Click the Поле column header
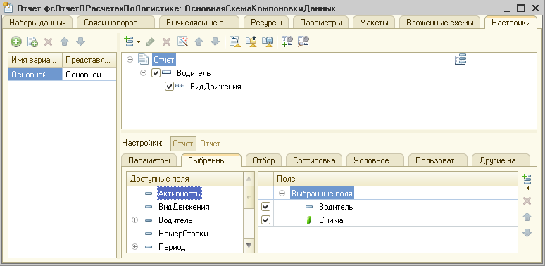The height and width of the screenshot is (266, 545). 396,179
